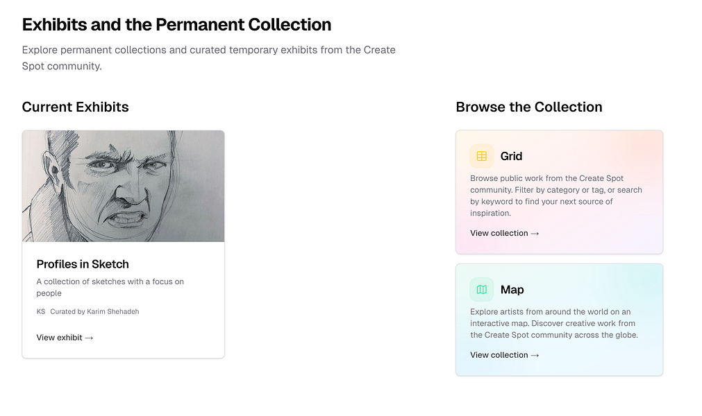Screen dimensions: 702x416
Task: Click the arrow in the Grid card link
Action: [535, 234]
